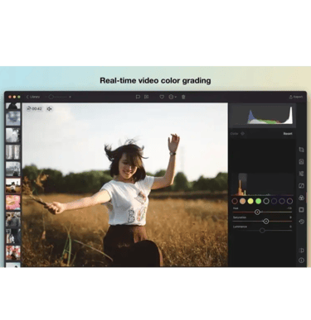Flag the video with the flag icon
The height and width of the screenshot is (320, 311).
pos(138,97)
